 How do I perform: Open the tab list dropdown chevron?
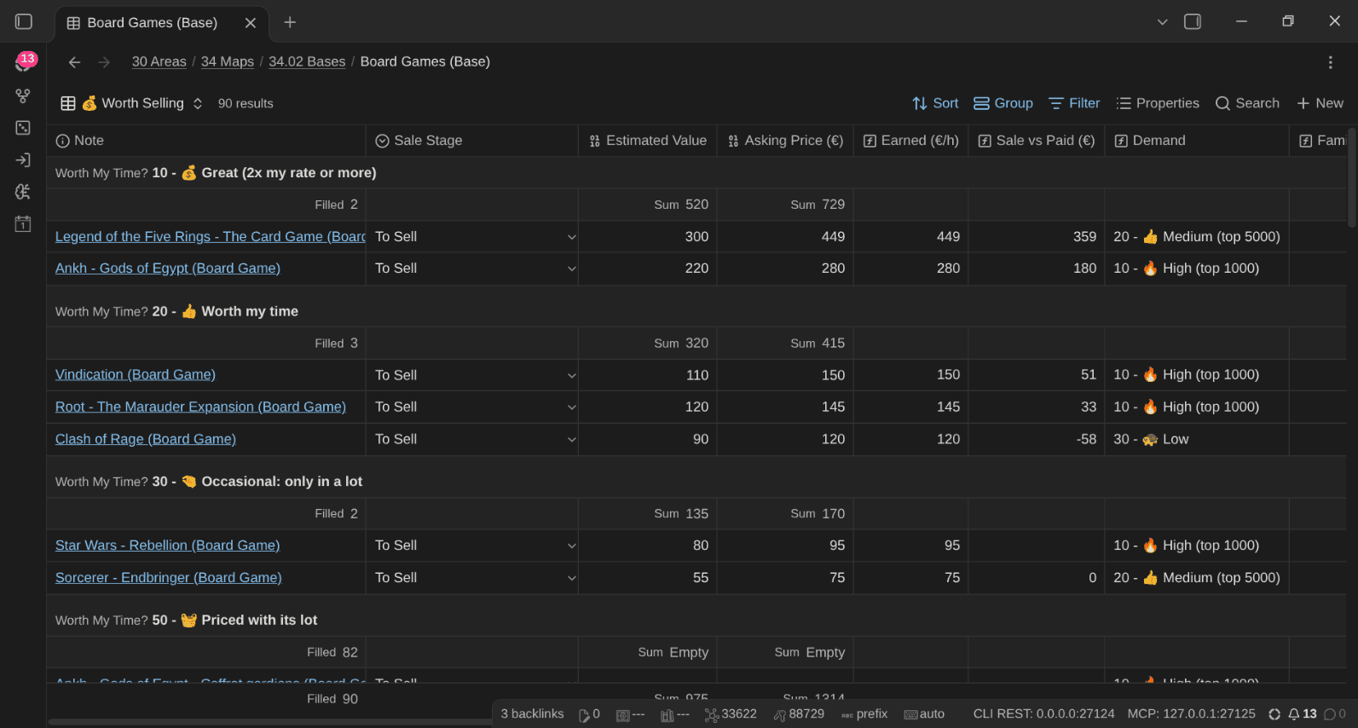tap(1162, 22)
